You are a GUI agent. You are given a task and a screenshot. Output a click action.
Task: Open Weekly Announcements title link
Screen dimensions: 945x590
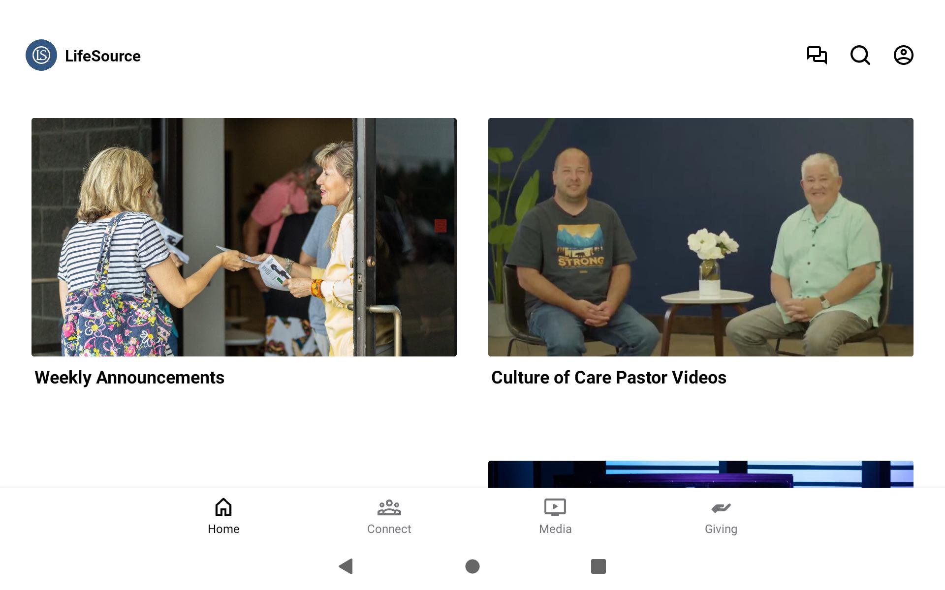(x=129, y=378)
